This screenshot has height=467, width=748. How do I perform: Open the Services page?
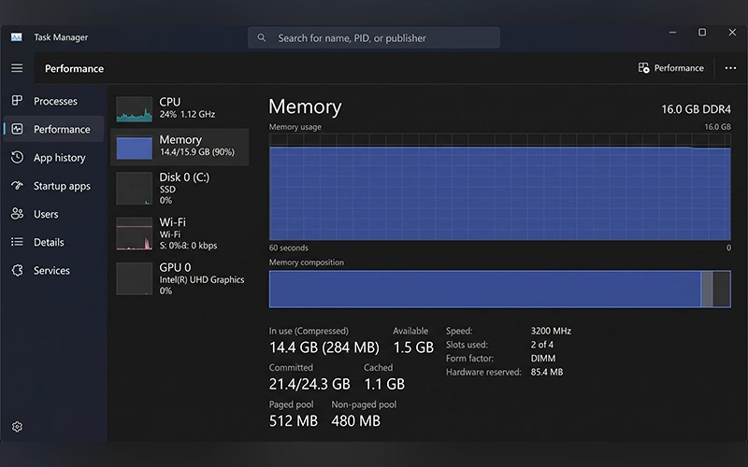53,270
